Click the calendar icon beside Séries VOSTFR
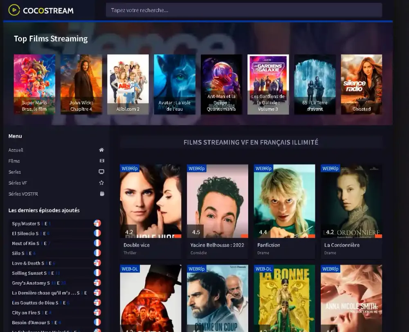The height and width of the screenshot is (332, 409). 101,194
